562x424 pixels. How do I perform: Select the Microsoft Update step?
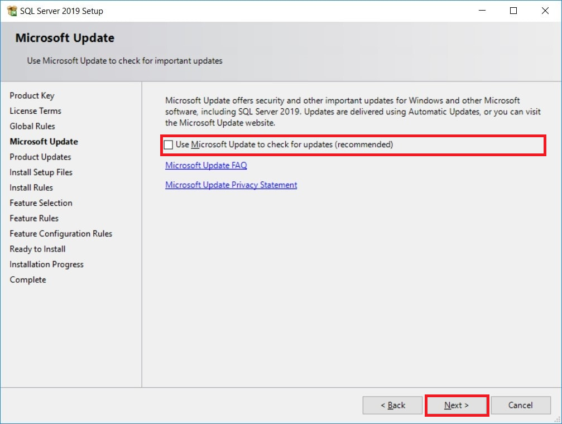44,142
